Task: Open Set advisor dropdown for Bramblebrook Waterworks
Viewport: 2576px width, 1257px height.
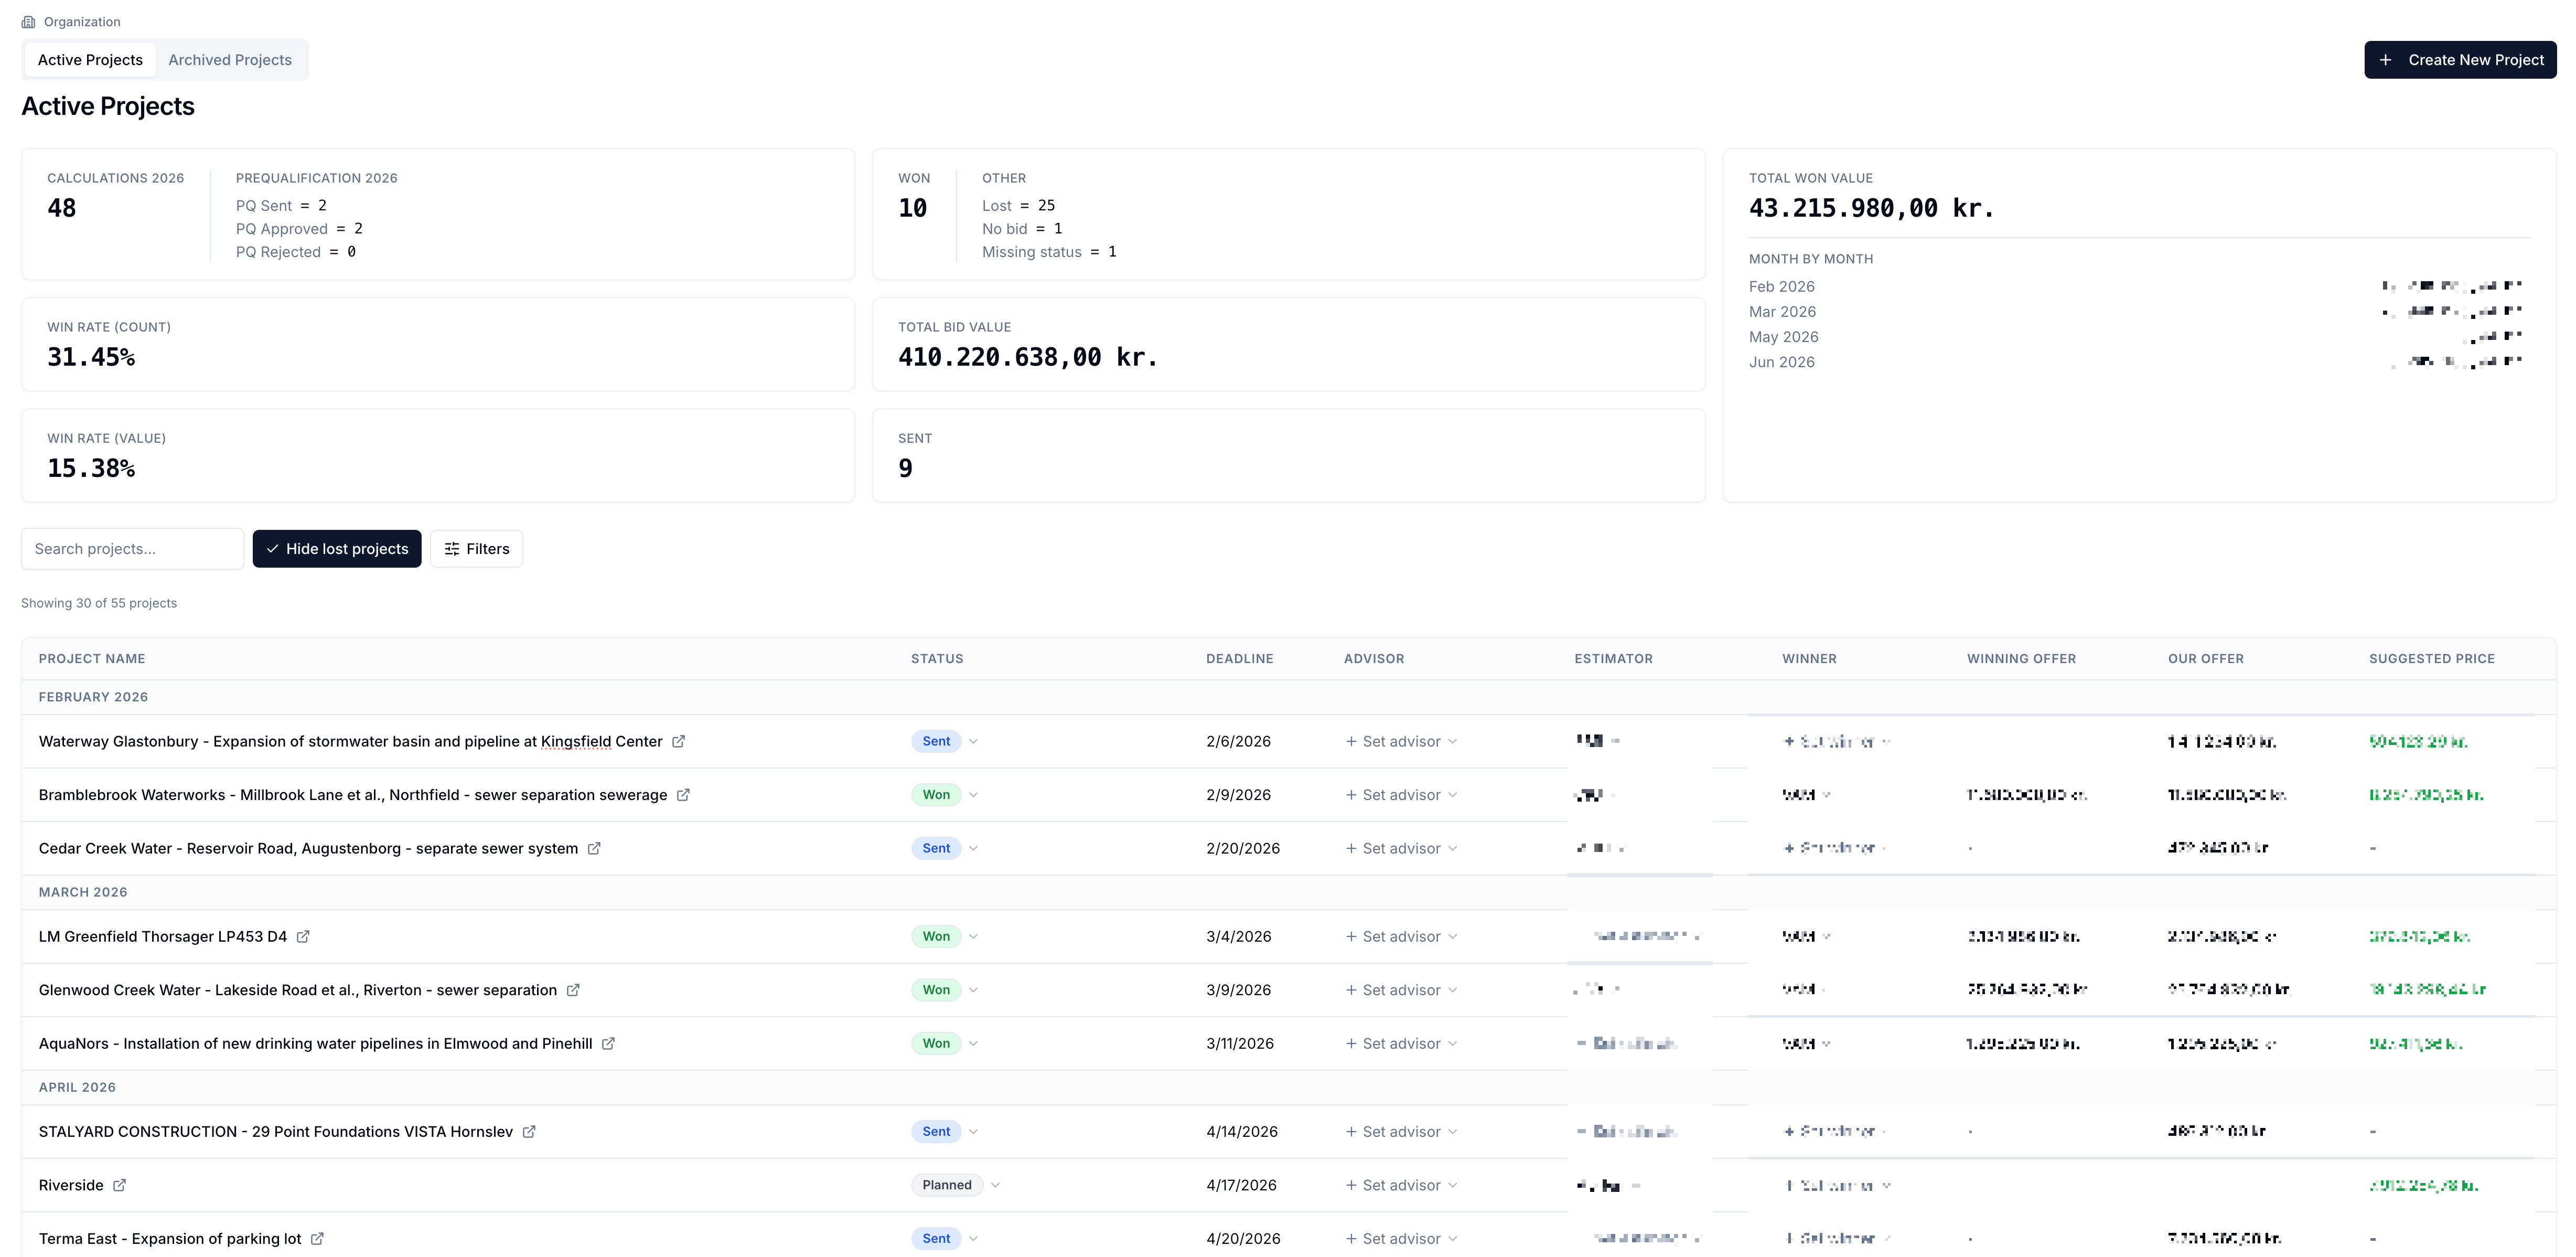Action: pyautogui.click(x=1401, y=795)
